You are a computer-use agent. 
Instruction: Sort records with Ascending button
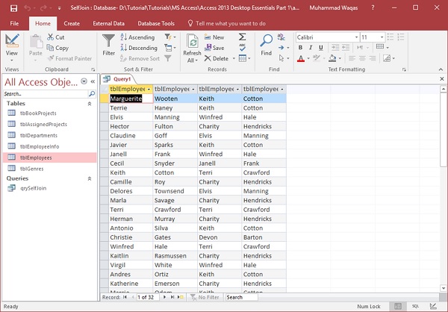(x=137, y=37)
